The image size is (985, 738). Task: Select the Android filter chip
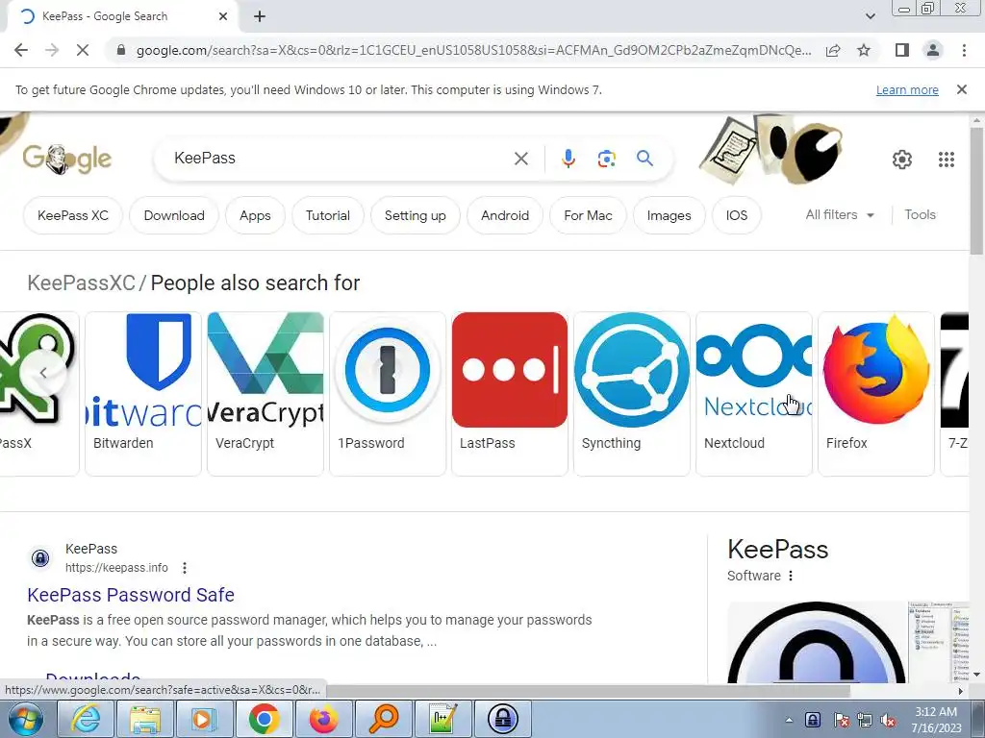pos(505,215)
